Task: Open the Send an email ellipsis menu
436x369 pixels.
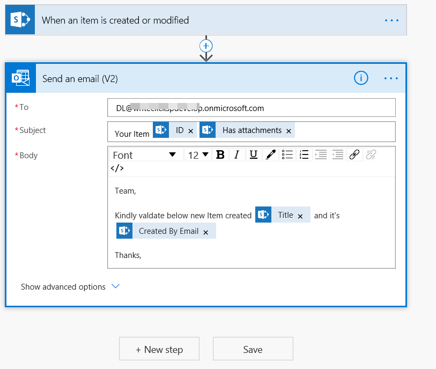Action: pyautogui.click(x=391, y=78)
